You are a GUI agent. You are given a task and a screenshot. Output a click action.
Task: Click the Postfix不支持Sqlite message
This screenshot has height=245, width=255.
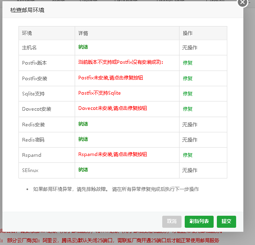99,93
